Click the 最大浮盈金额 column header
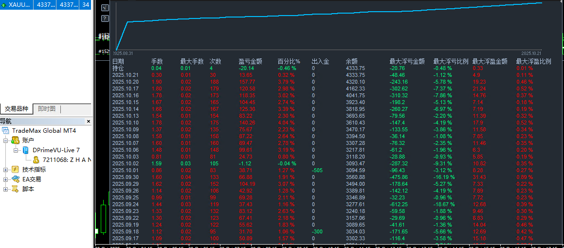The image size is (564, 248). [x=490, y=61]
